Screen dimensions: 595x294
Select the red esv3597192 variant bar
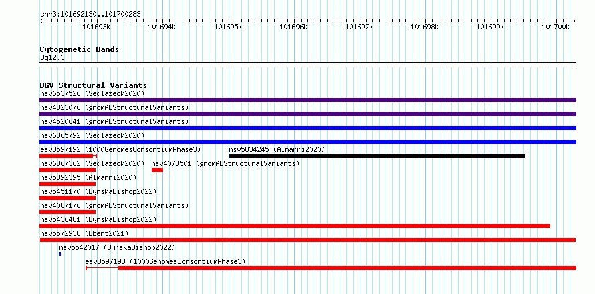(68, 156)
